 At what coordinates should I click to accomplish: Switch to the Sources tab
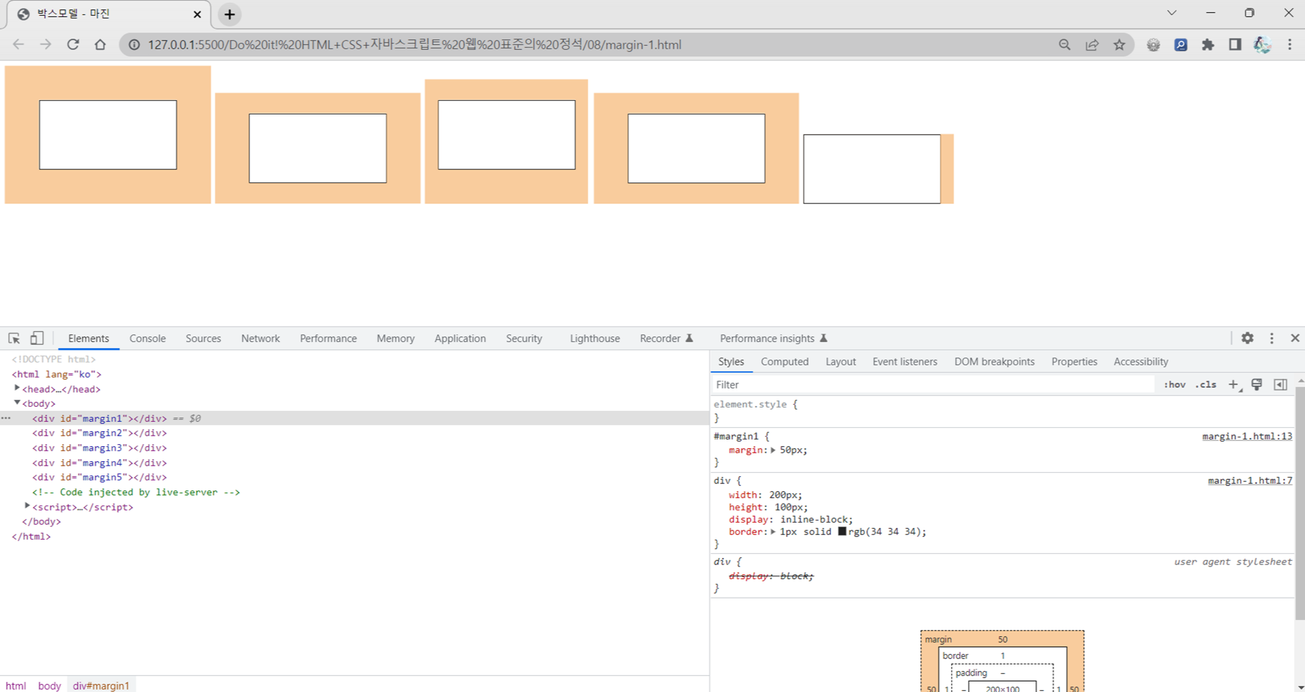[x=203, y=338]
